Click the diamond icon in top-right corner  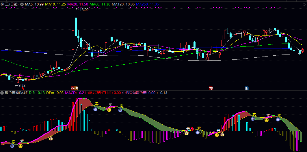(304, 4)
